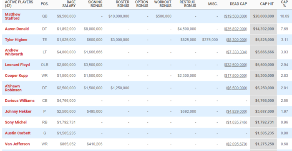Open Austin Corbett player link

click(x=18, y=133)
